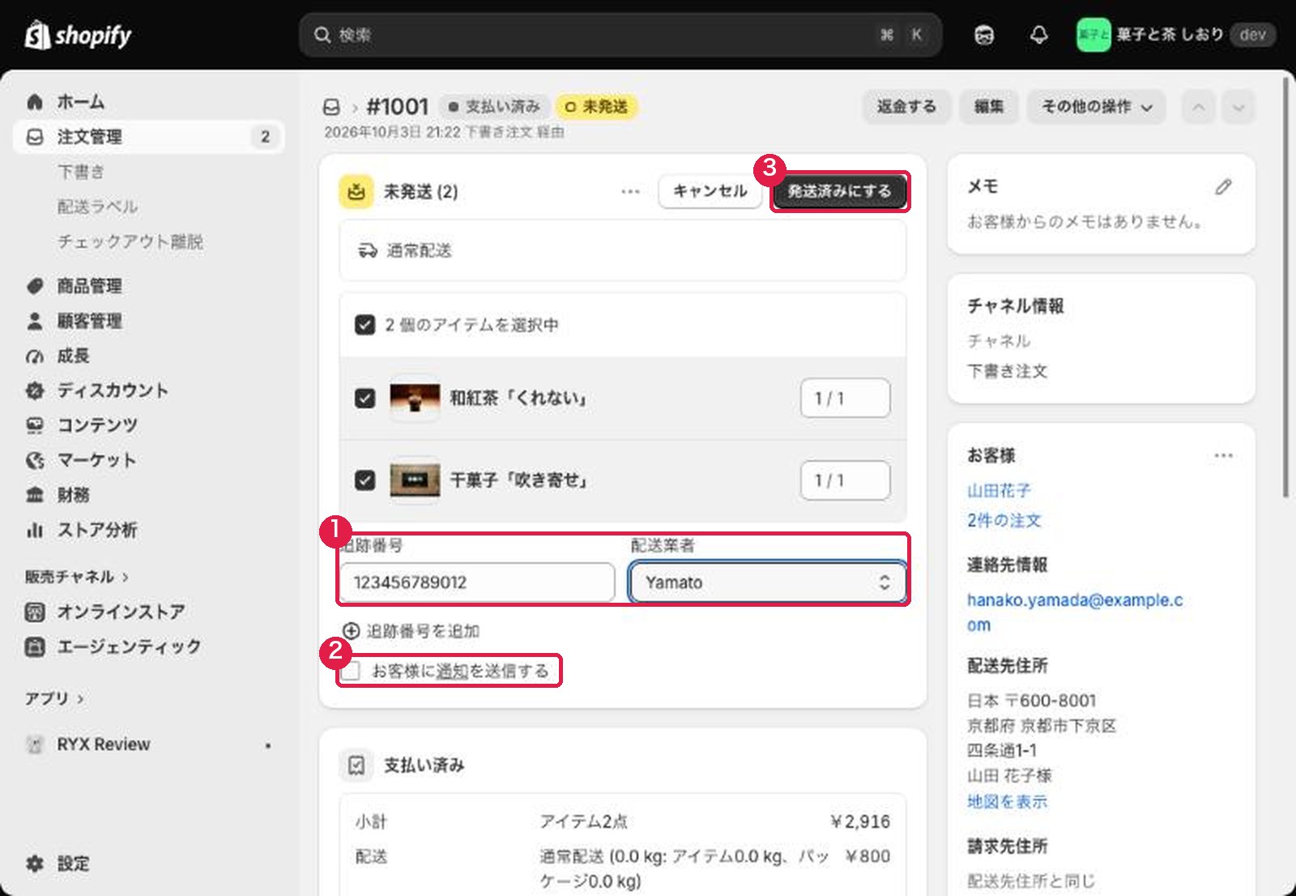Enable お客様に通知を送信する checkbox
This screenshot has width=1296, height=896.
(351, 672)
